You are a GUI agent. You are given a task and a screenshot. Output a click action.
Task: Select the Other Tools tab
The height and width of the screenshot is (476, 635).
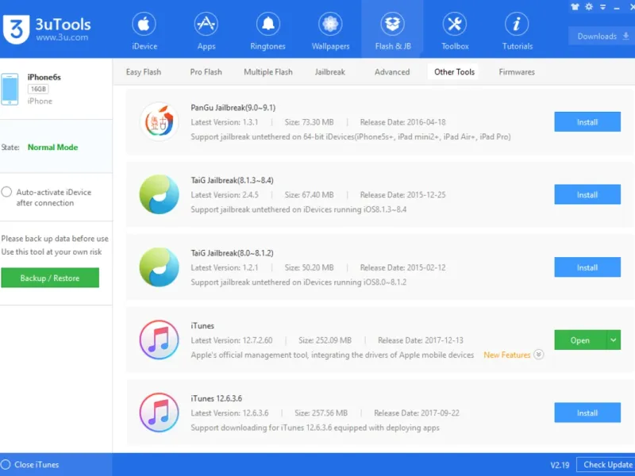coord(454,72)
